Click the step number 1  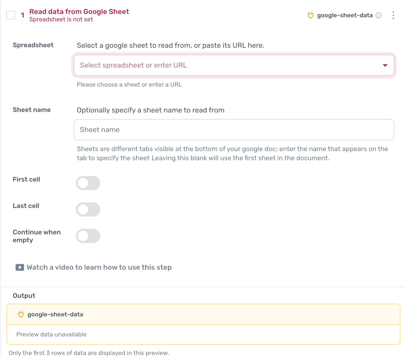23,15
